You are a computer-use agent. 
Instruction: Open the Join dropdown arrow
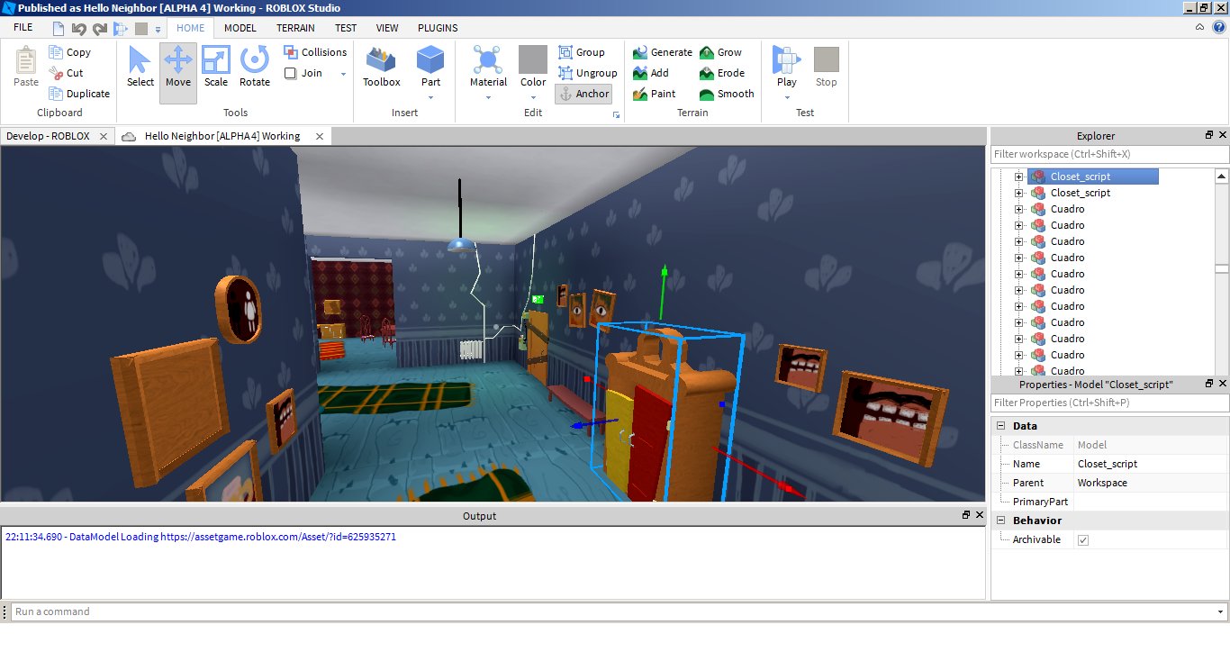click(343, 74)
